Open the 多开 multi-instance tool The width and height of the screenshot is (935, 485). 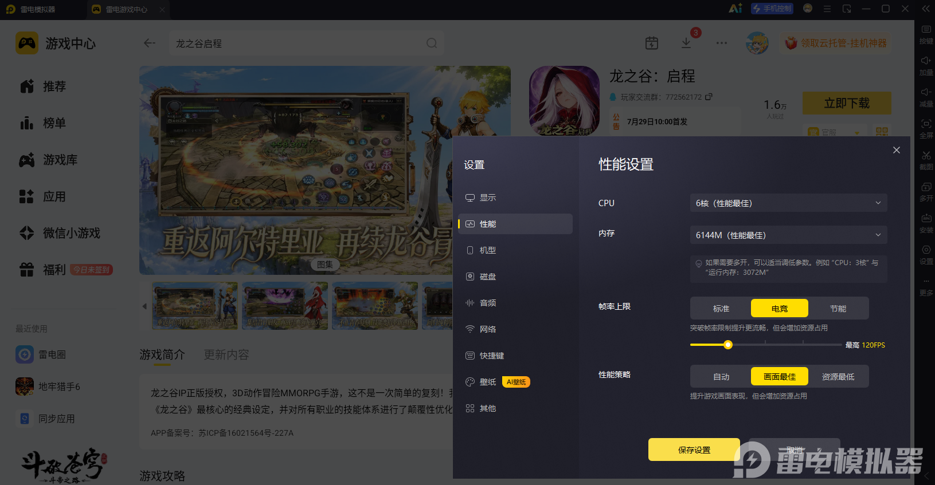tap(926, 192)
